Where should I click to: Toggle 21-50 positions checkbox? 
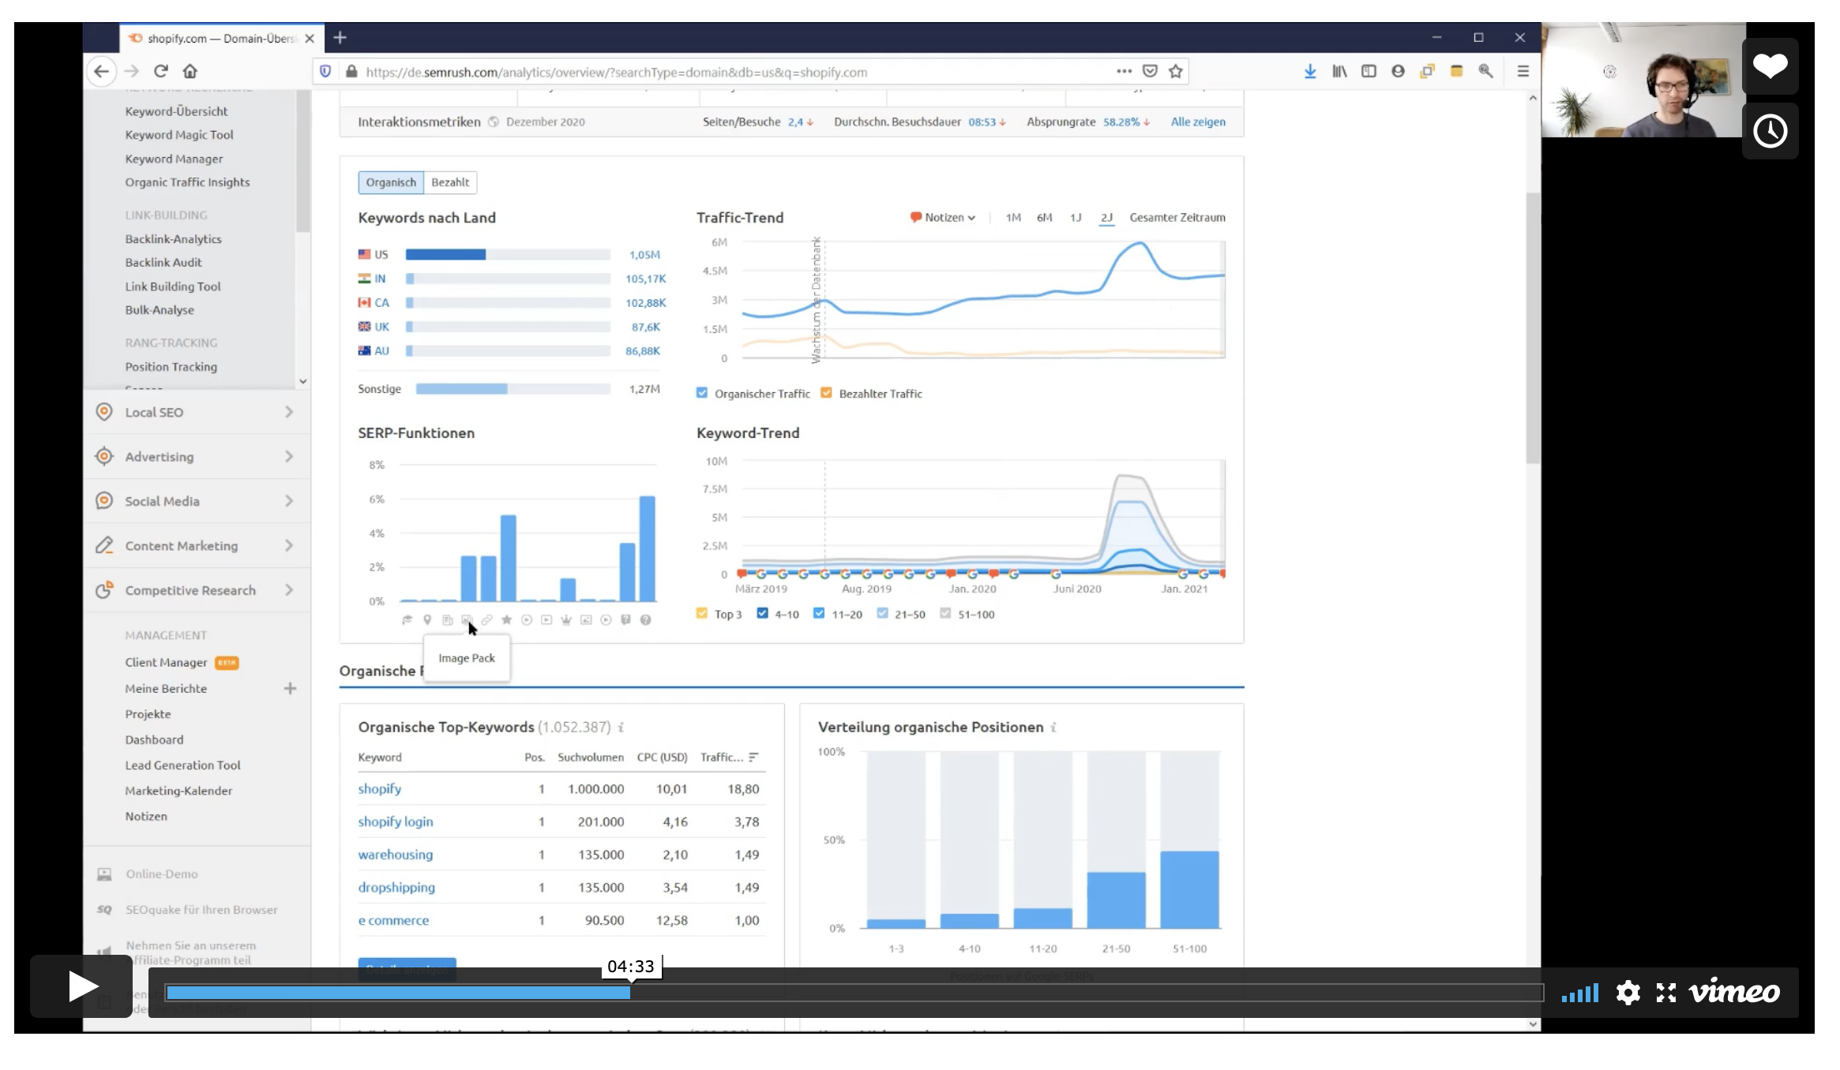coord(882,613)
